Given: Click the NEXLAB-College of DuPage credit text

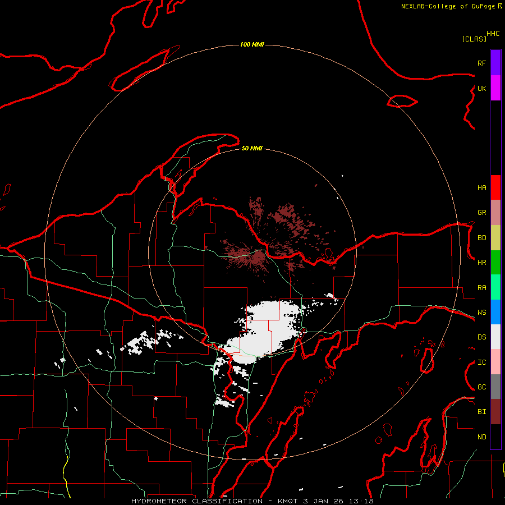Looking at the screenshot, I should (x=448, y=6).
